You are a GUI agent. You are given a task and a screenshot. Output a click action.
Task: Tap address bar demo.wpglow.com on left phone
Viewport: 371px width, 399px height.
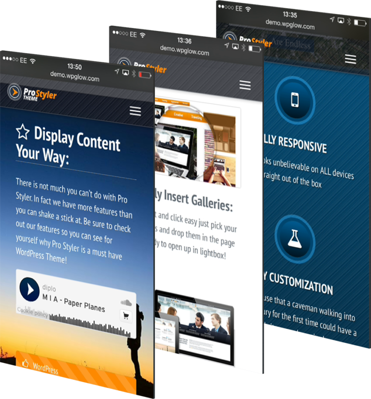(75, 76)
